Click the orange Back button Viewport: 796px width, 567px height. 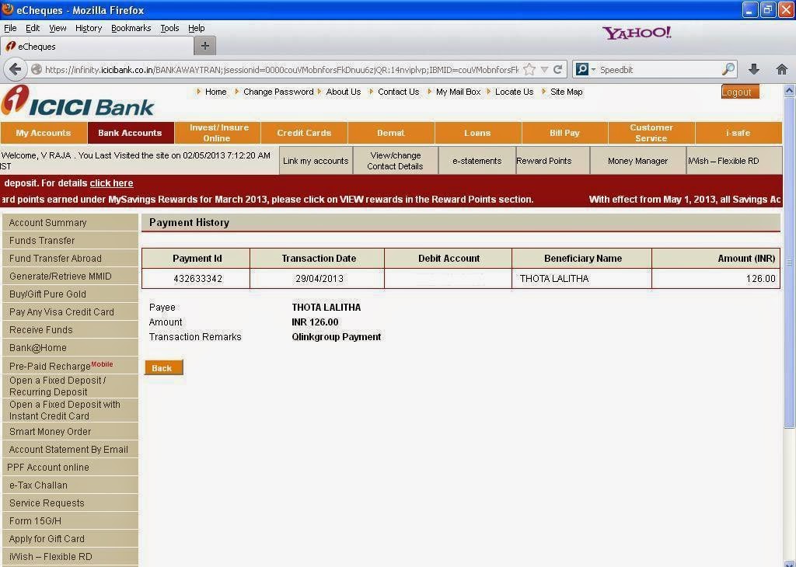163,367
